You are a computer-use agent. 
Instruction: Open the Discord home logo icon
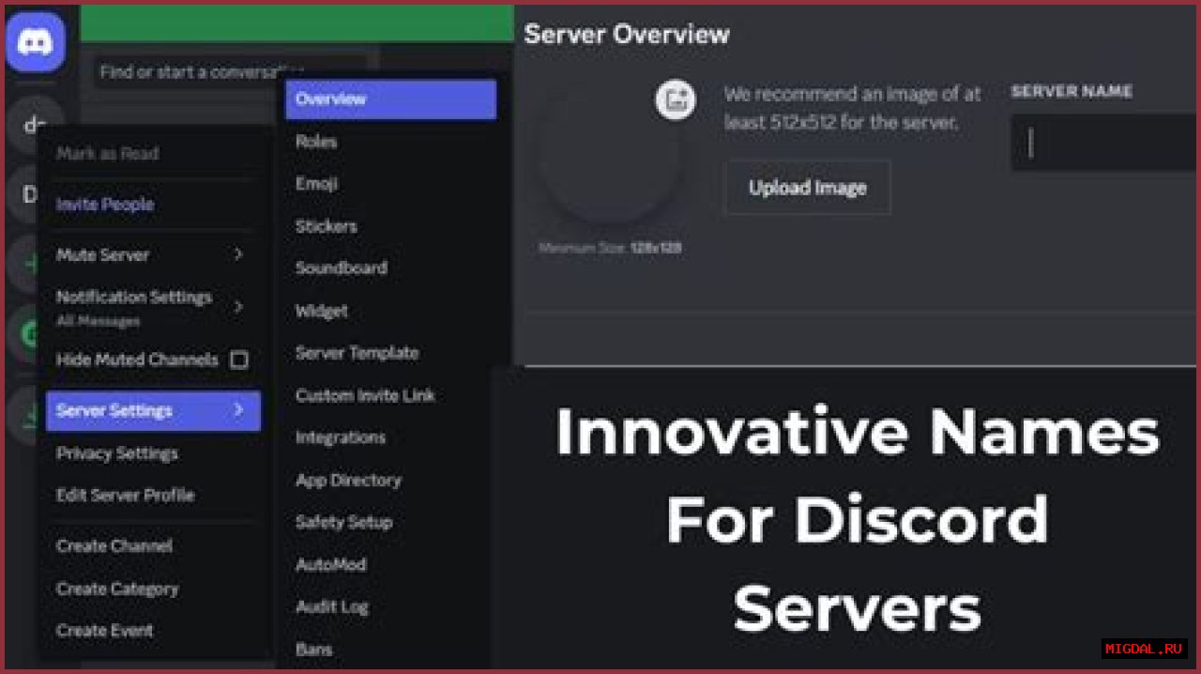pos(36,42)
